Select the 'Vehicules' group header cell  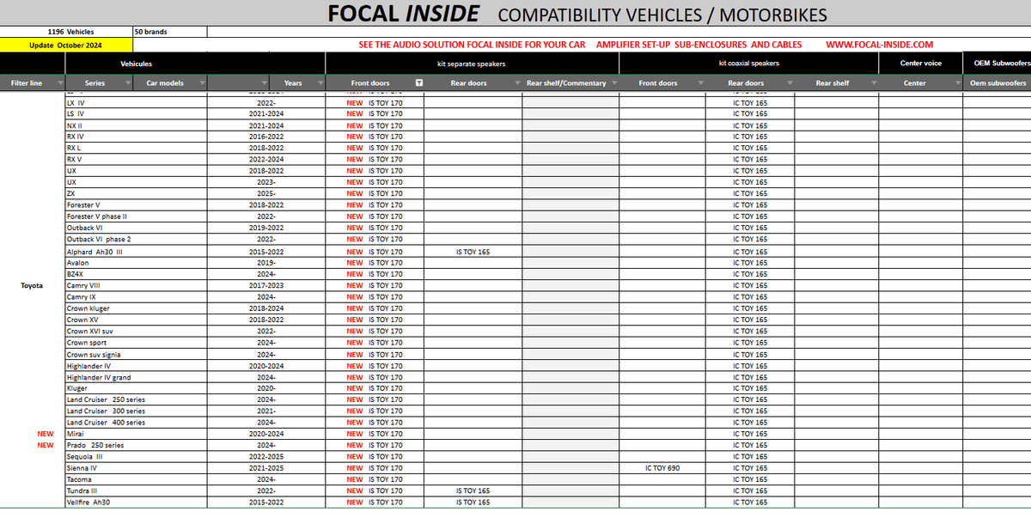tap(195, 64)
